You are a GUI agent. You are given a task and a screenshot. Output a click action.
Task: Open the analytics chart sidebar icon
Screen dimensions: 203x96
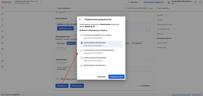2,31
